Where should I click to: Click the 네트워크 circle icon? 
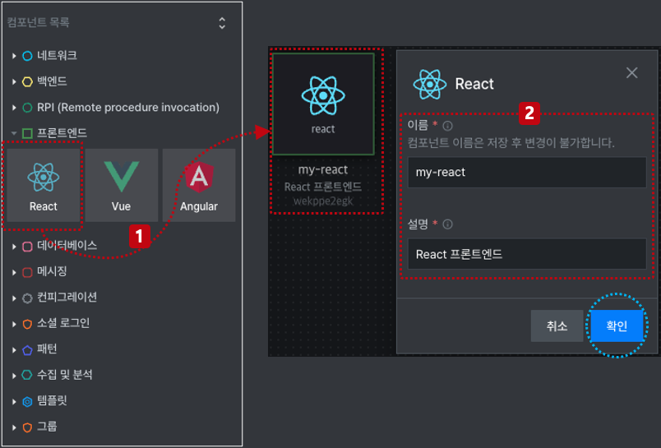(27, 56)
